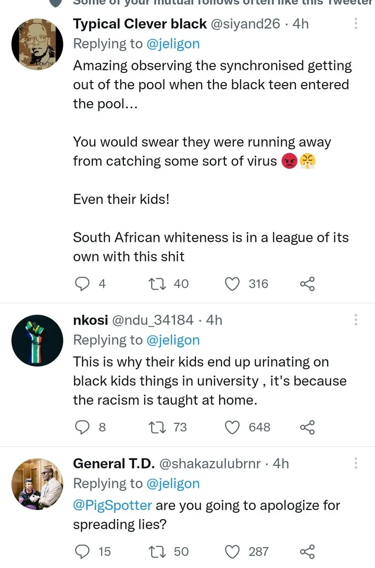
Task: Like the tweet with 316 likes
Action: 232,284
